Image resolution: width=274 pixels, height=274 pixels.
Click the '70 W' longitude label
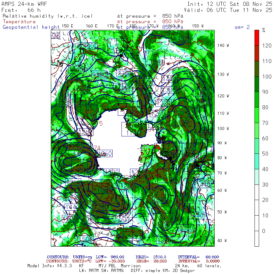[x=222, y=173]
